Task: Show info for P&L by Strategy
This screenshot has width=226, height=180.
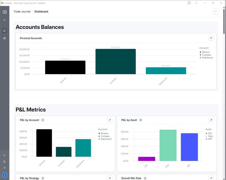Action: pos(43,178)
